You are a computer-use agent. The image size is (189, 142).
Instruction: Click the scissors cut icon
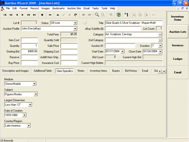pyautogui.click(x=134, y=15)
